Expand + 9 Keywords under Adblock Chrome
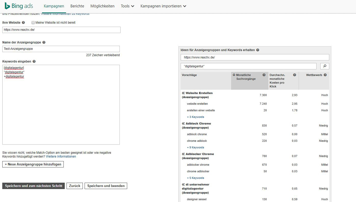This screenshot has width=356, height=202. pos(195,147)
